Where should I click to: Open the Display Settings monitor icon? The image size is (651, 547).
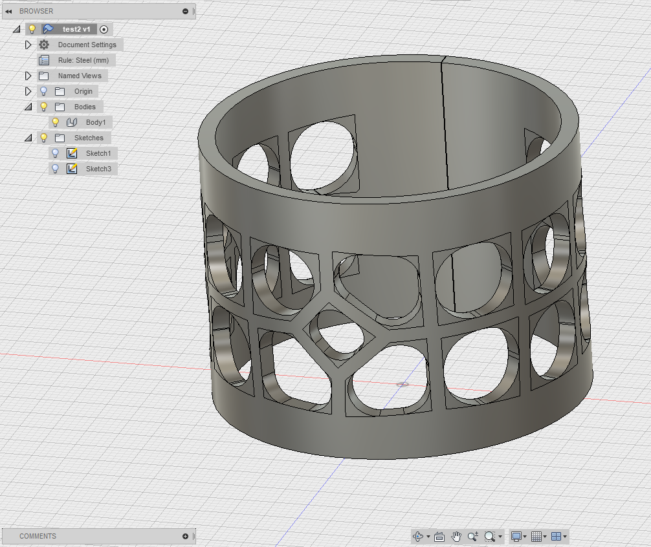click(516, 536)
